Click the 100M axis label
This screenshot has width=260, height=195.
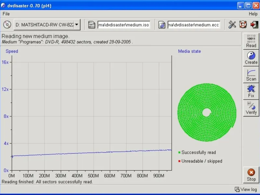pos(28,175)
